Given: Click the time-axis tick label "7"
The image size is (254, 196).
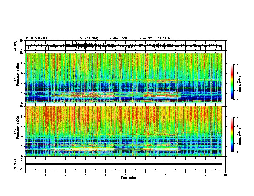Looking at the screenshot, I should click(165, 175).
